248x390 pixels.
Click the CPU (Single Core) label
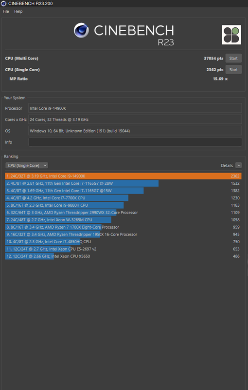pos(22,70)
